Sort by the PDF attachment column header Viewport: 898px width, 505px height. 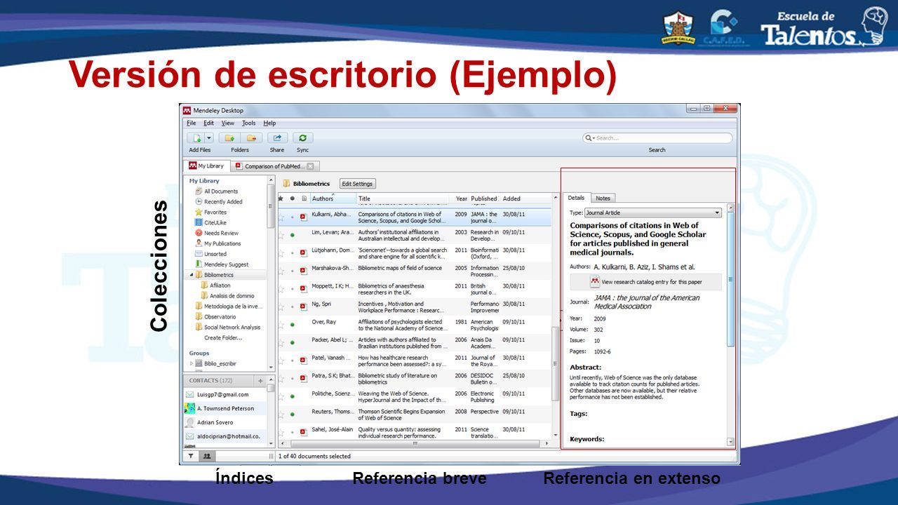pos(304,198)
